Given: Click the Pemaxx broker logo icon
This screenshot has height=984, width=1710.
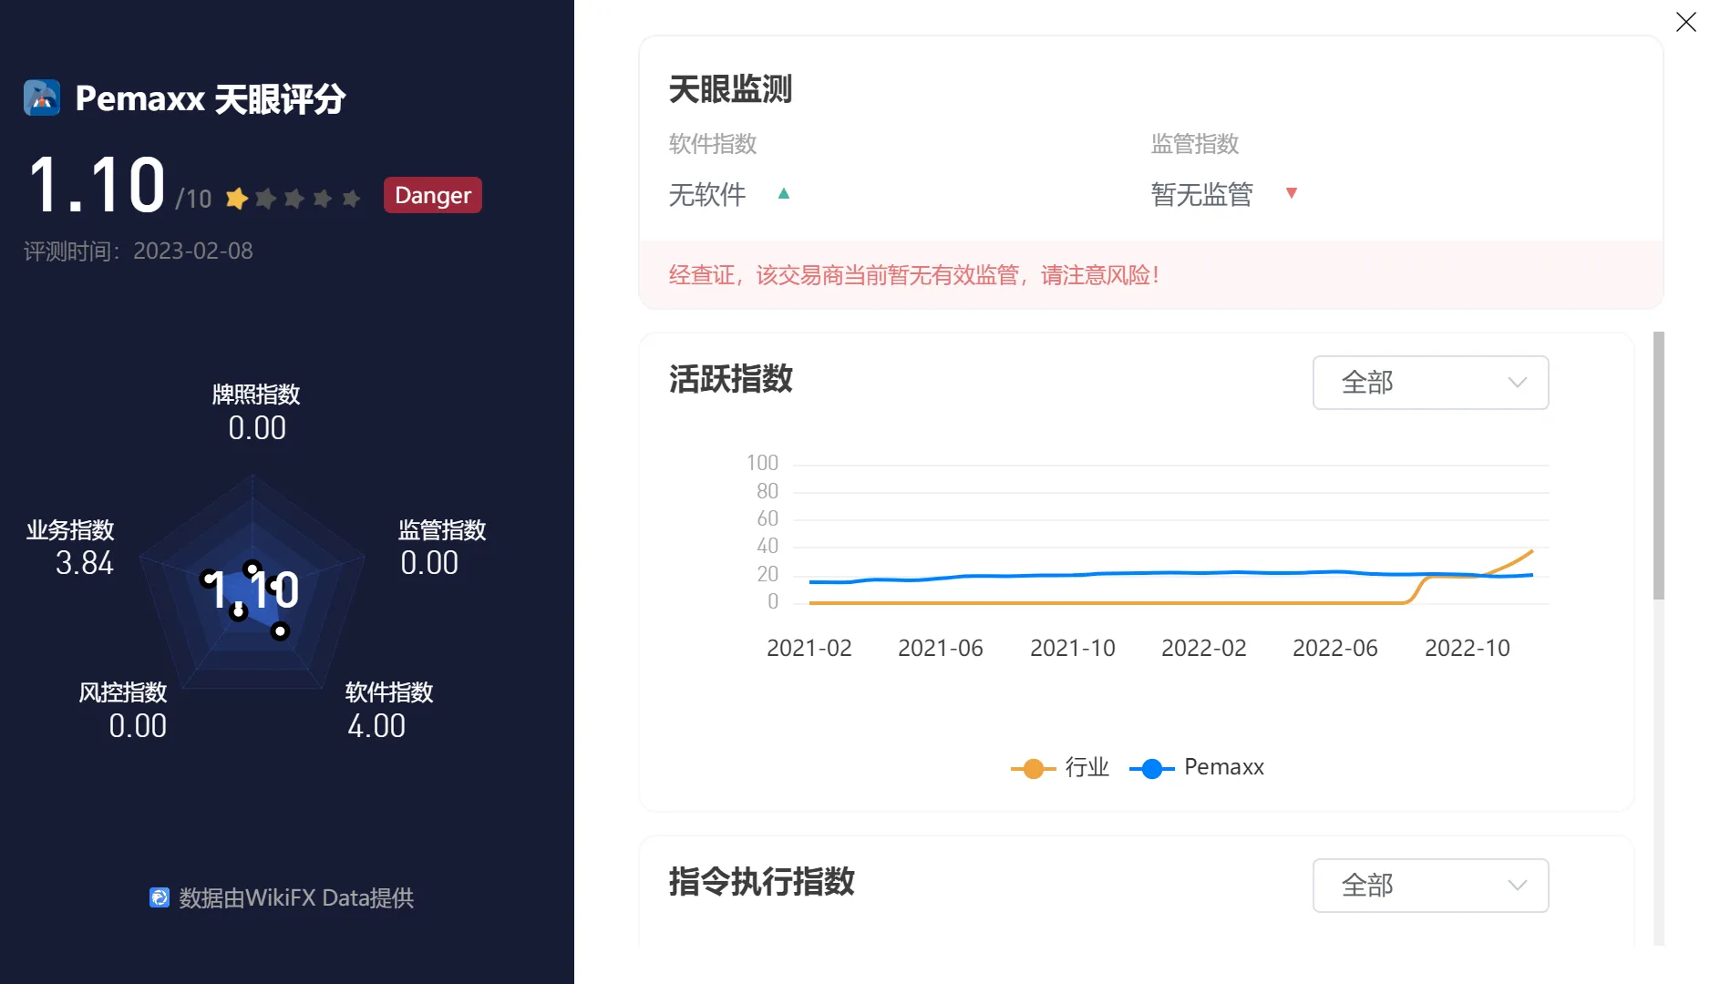Looking at the screenshot, I should 42,97.
